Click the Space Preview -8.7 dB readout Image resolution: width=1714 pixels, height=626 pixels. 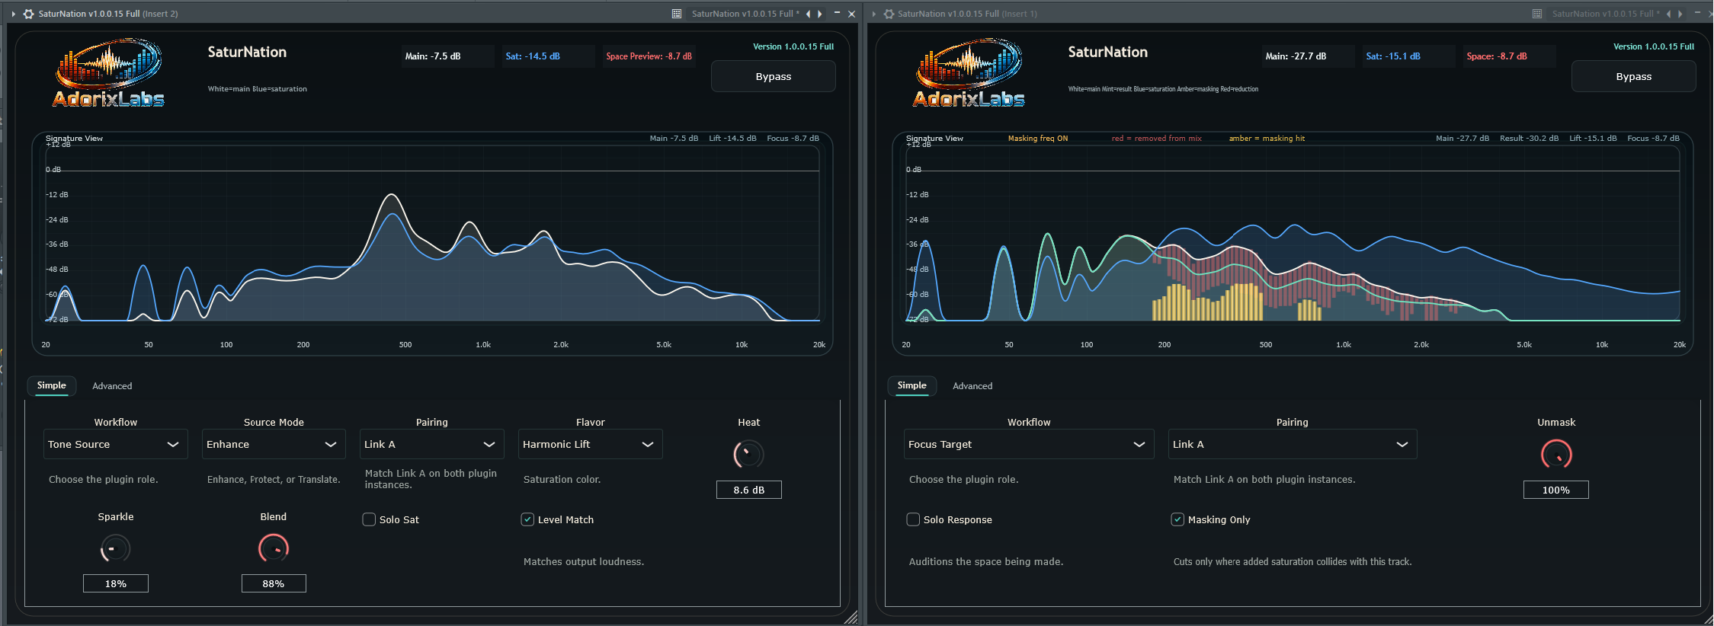[649, 56]
